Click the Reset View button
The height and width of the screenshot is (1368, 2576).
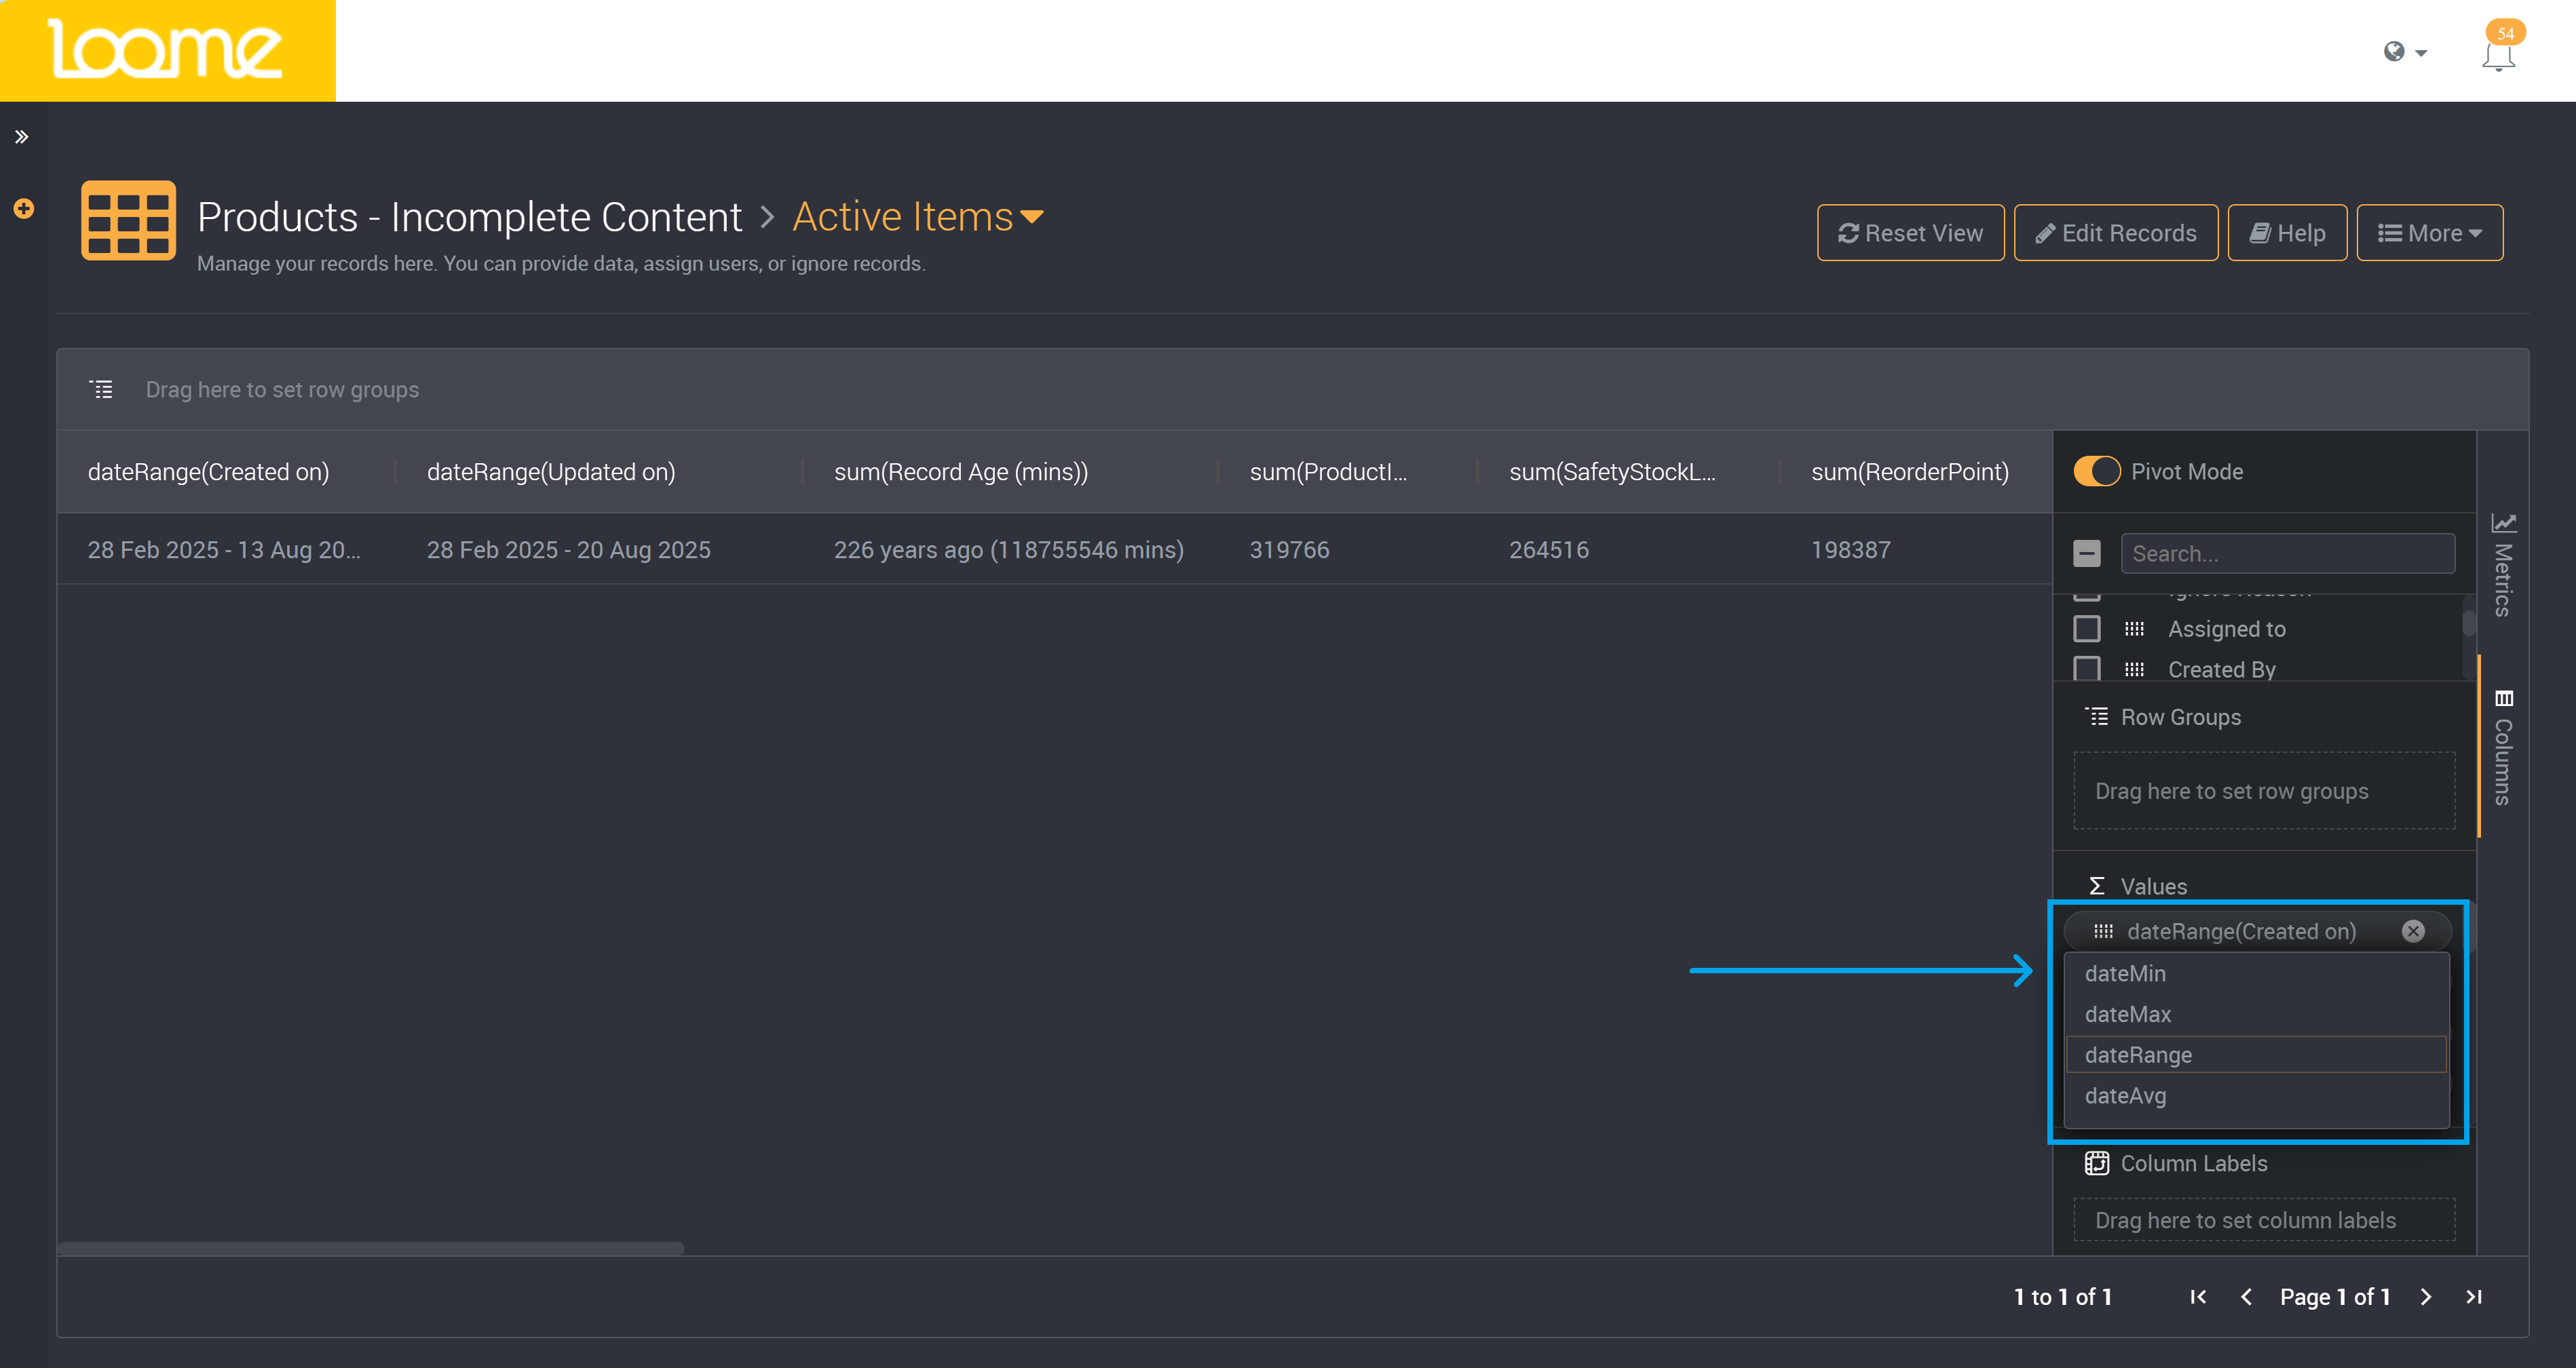click(1910, 233)
